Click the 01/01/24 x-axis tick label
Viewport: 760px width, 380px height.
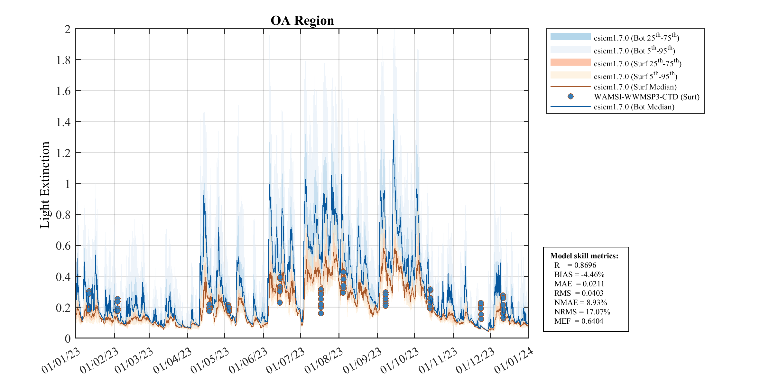pos(514,361)
